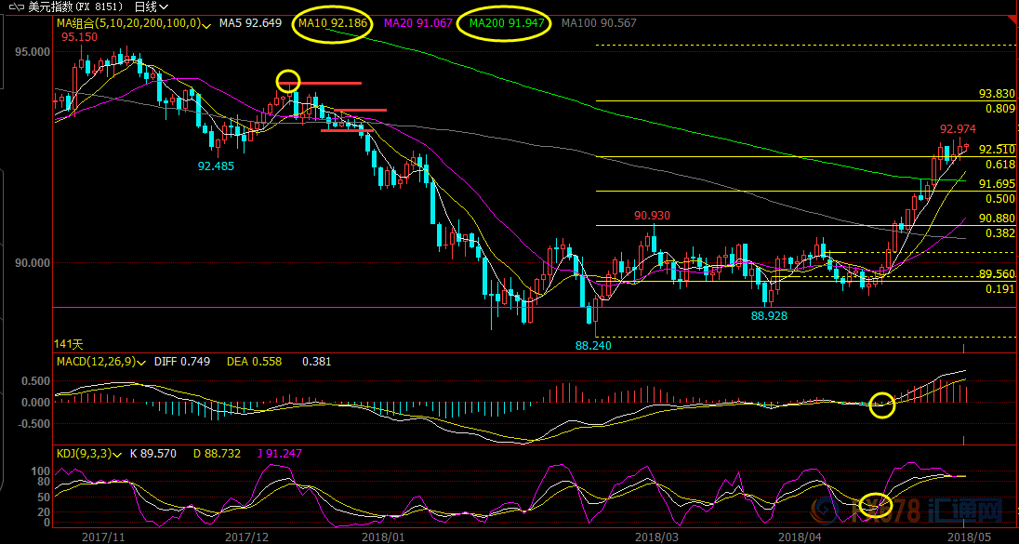
Task: Click the -0.500 MACD axis label
Action: (x=35, y=424)
